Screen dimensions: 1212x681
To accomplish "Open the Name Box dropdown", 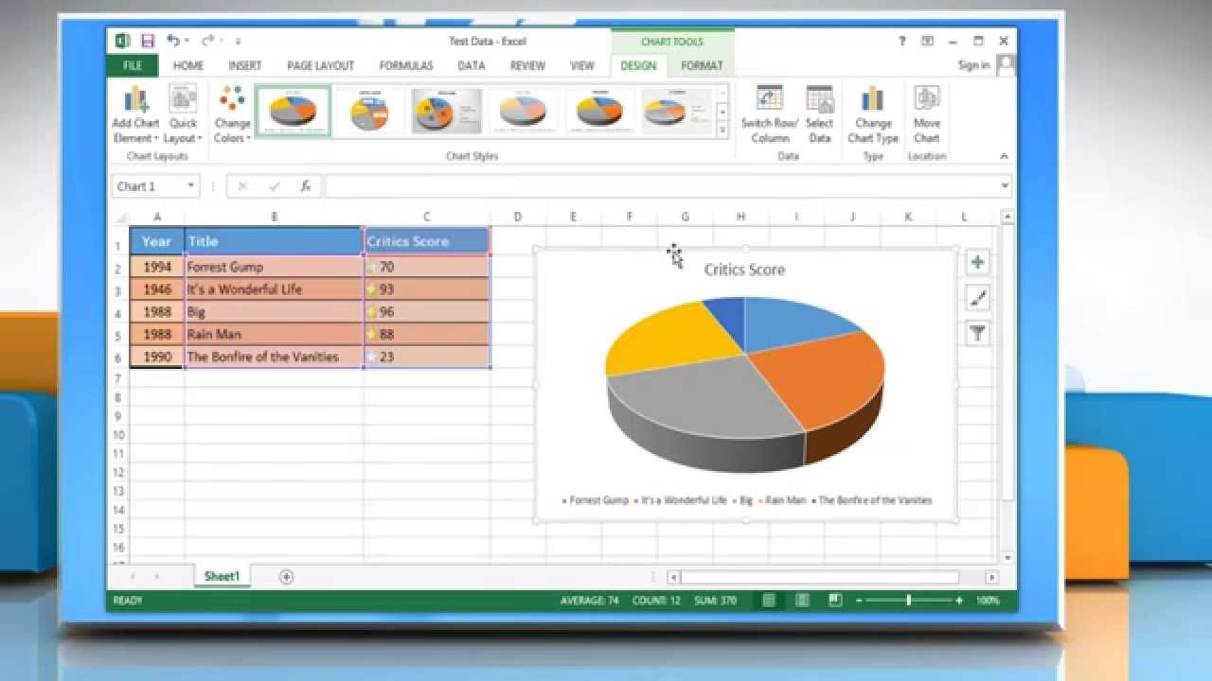I will coord(190,186).
